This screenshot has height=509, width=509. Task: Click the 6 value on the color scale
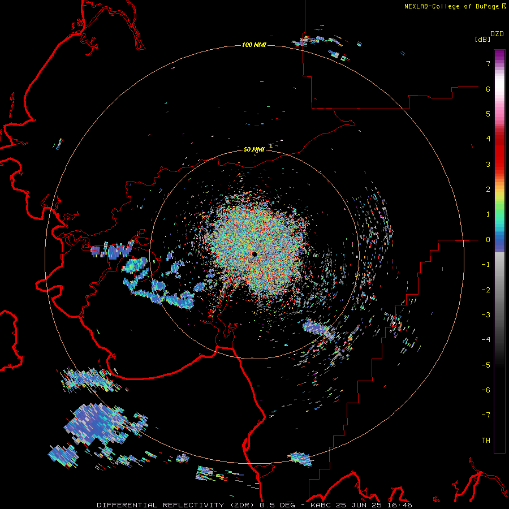(x=488, y=89)
